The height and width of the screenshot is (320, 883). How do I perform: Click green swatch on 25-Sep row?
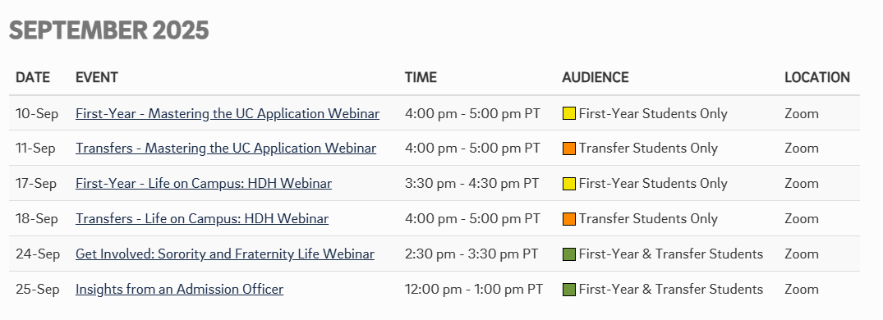(x=568, y=289)
